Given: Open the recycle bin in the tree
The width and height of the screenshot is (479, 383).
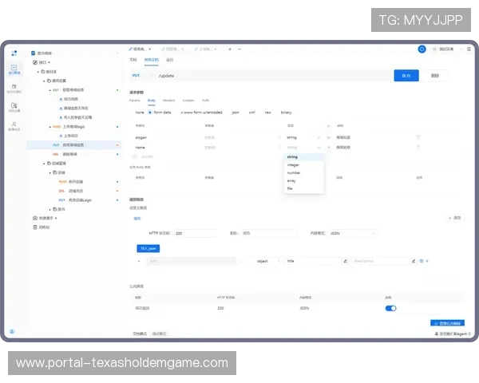Looking at the screenshot, I should 44,227.
